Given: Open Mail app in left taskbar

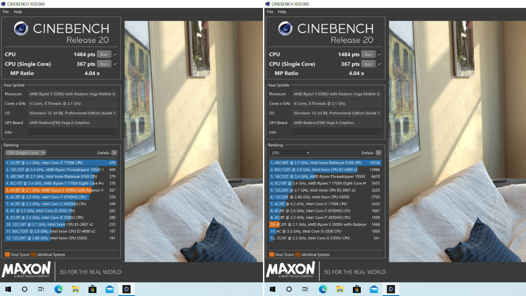Looking at the screenshot, I should click(x=109, y=289).
